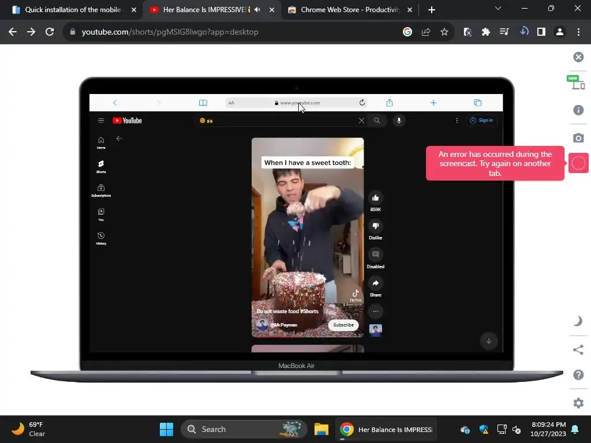Close the Quick installation tab

(134, 10)
